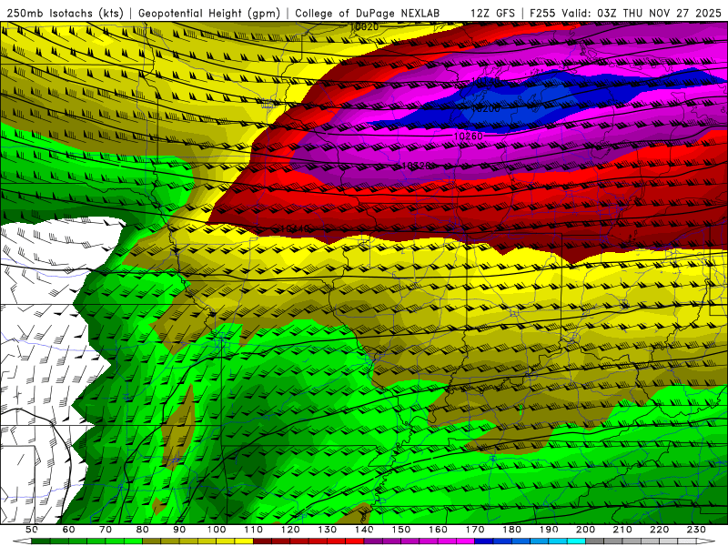Viewport: 728px width, 546px height.
Task: Click the 210 value on the color scale
Action: (x=623, y=530)
